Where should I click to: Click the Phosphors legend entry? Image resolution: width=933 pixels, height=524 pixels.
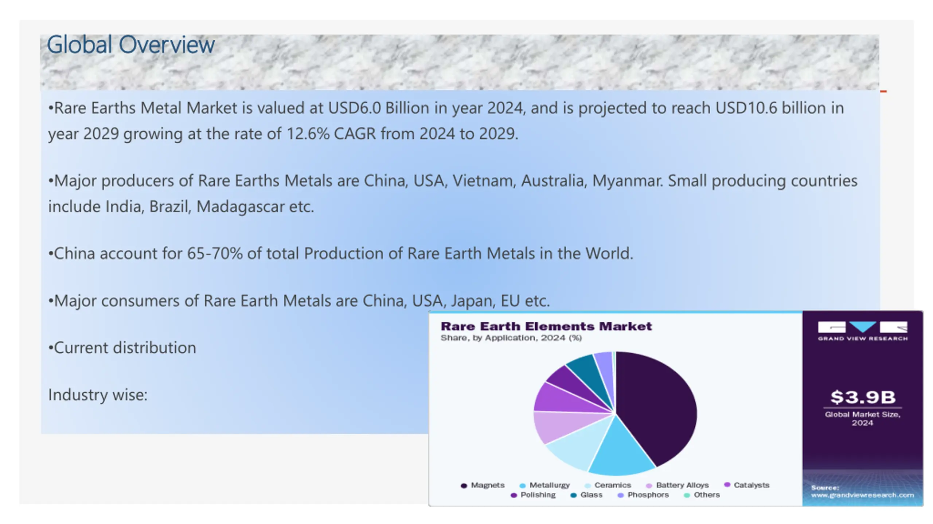pyautogui.click(x=643, y=495)
